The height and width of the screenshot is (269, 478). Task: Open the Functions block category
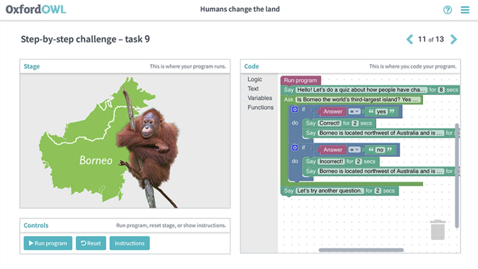[x=261, y=107]
